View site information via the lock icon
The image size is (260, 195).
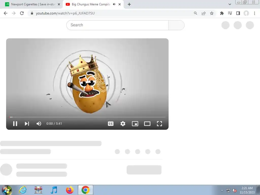(x=32, y=13)
